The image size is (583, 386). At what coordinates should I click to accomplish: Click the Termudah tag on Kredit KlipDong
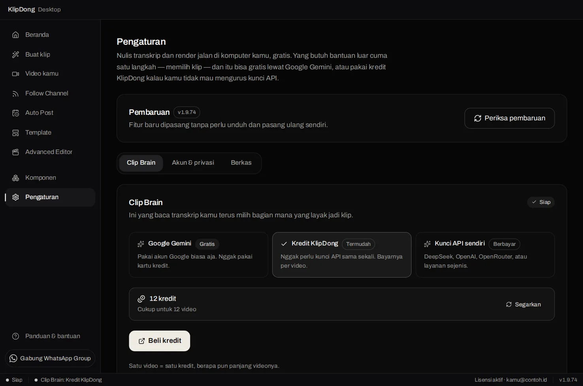click(x=358, y=244)
